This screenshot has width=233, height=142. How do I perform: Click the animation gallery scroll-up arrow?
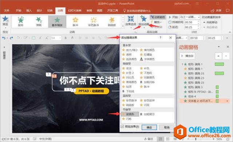click(123, 18)
